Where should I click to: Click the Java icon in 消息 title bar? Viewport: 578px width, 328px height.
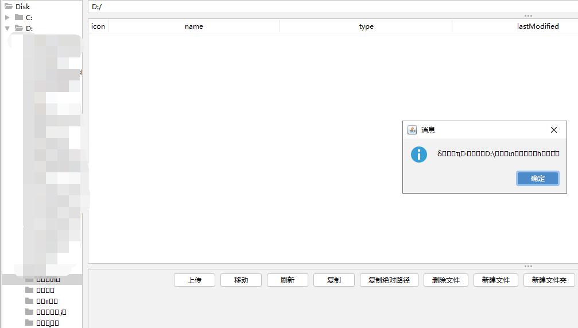tap(412, 130)
